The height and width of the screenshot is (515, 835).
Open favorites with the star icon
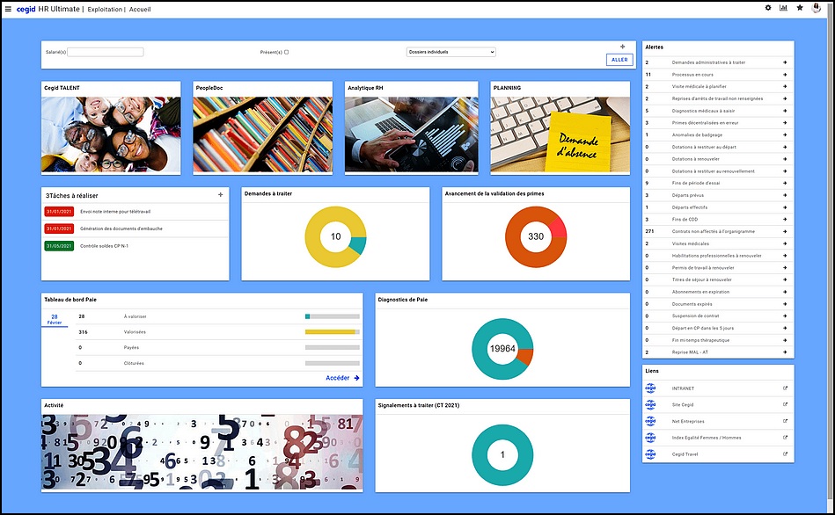click(799, 8)
